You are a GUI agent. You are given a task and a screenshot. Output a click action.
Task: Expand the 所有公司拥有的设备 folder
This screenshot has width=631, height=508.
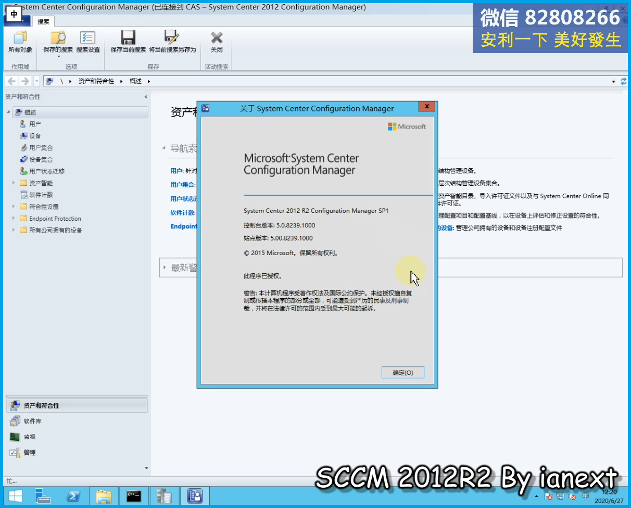pyautogui.click(x=14, y=230)
